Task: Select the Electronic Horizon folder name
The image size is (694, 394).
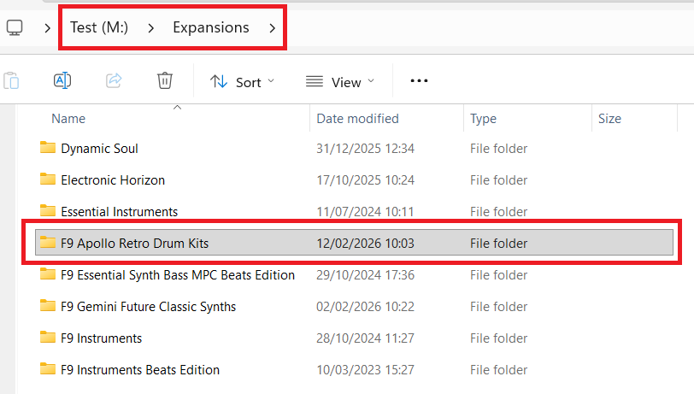Action: [x=113, y=180]
